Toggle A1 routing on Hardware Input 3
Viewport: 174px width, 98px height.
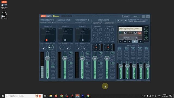(88, 53)
